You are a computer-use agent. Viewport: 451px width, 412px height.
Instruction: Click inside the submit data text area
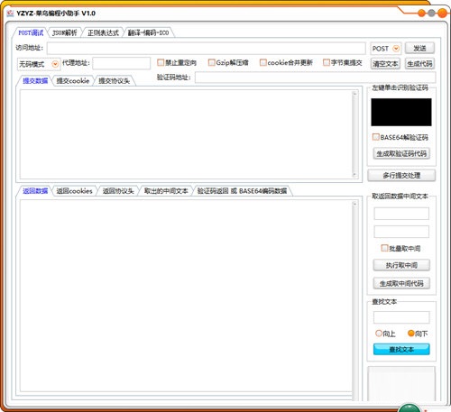coord(186,134)
